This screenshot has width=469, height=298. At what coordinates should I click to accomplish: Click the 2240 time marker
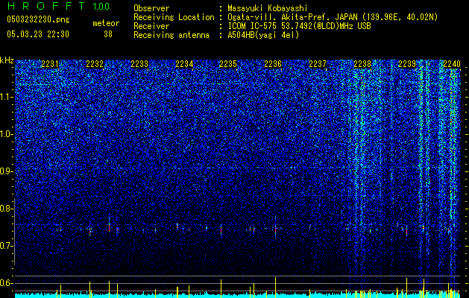452,64
